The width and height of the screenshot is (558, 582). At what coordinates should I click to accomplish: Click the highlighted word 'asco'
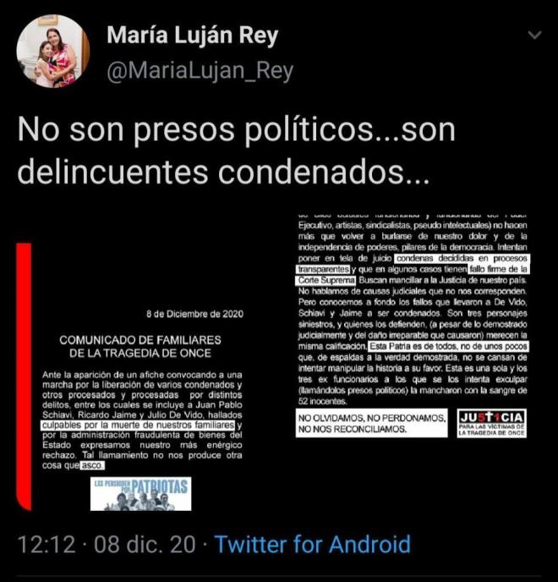pos(92,465)
